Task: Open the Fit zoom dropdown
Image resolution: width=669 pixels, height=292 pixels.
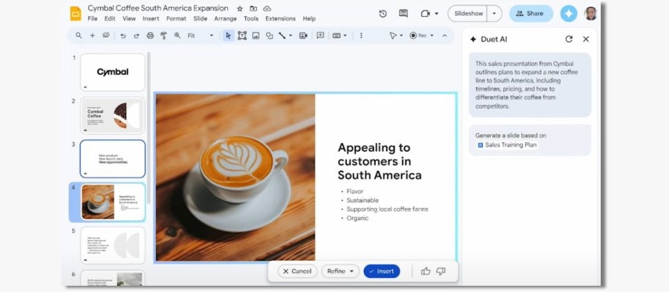Action: pos(201,35)
